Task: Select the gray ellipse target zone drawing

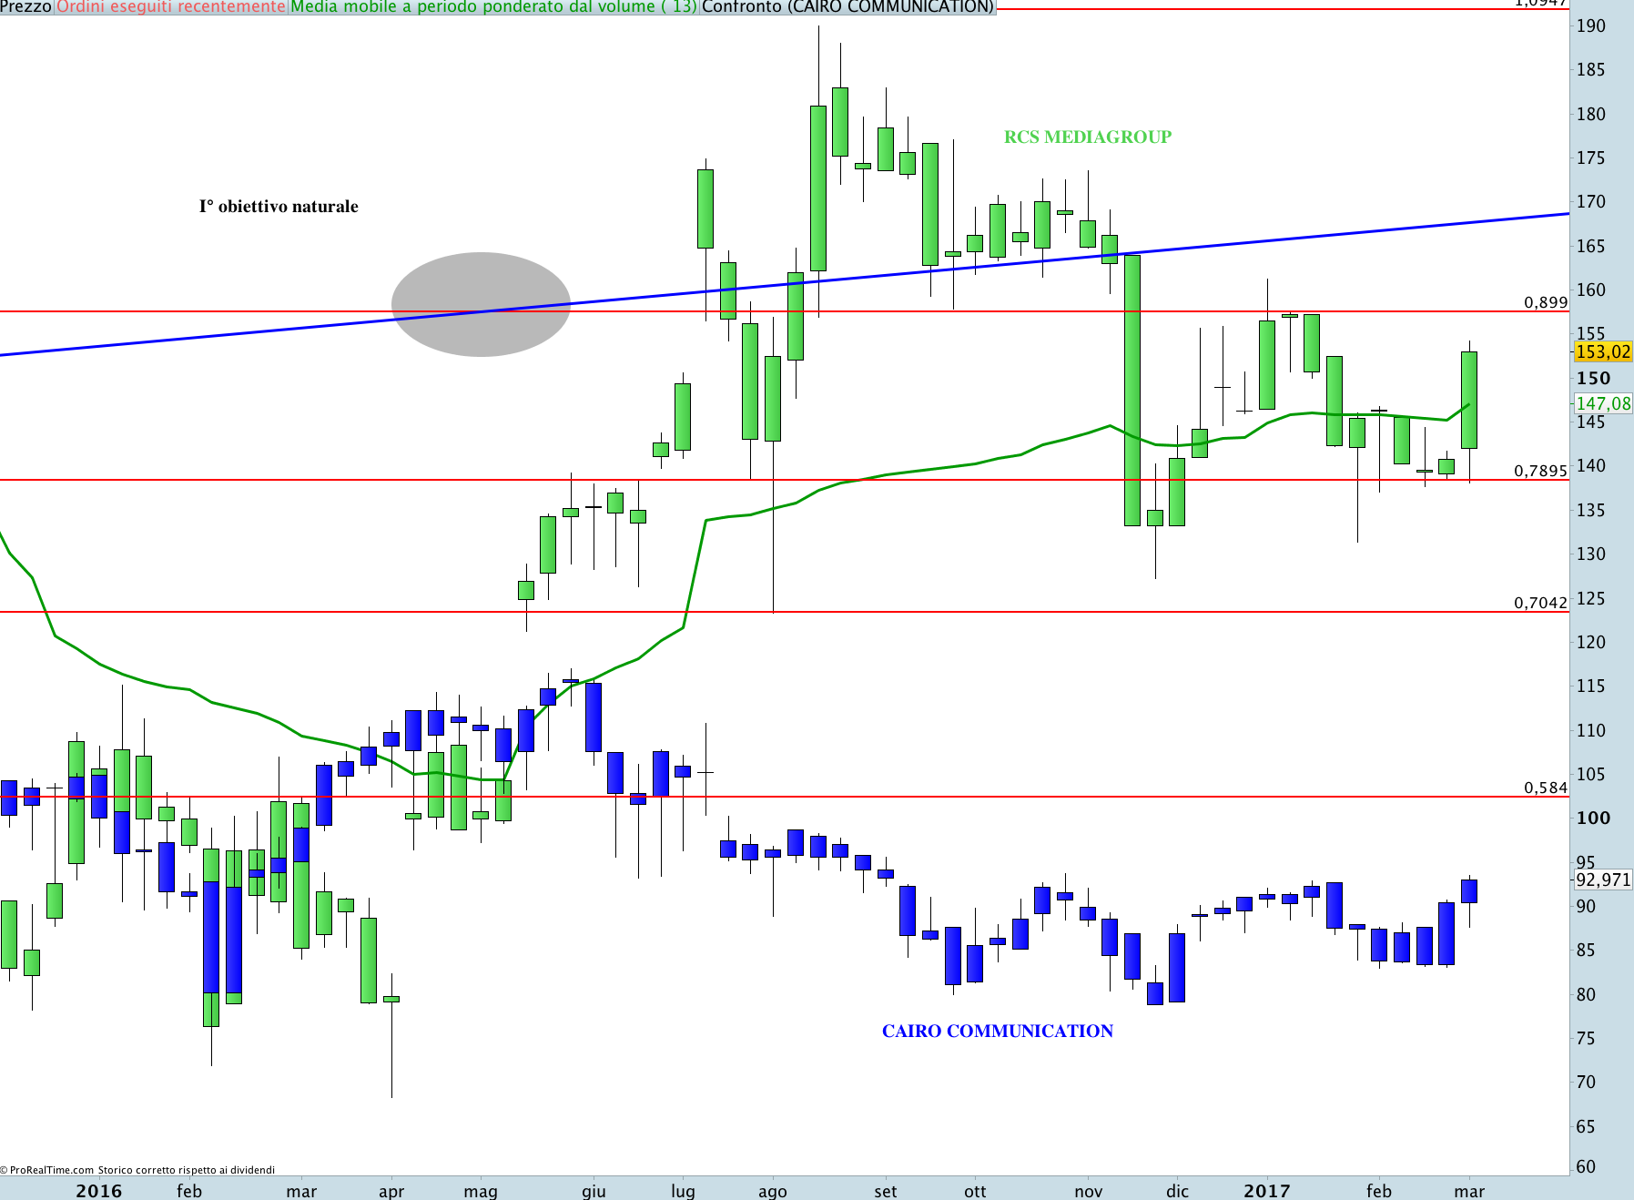Action: point(481,304)
